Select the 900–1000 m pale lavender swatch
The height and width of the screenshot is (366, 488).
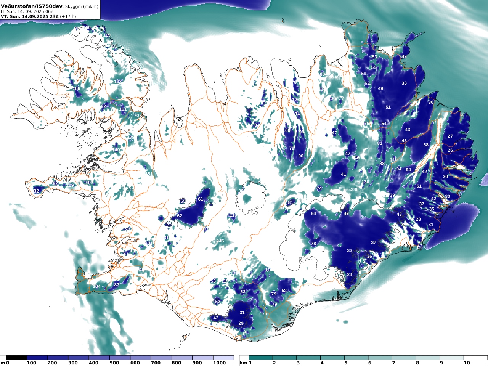click(x=202, y=358)
